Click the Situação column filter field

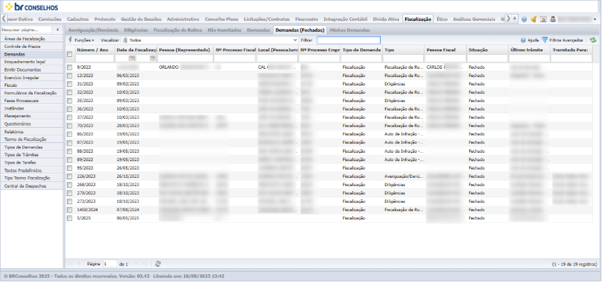(x=487, y=58)
